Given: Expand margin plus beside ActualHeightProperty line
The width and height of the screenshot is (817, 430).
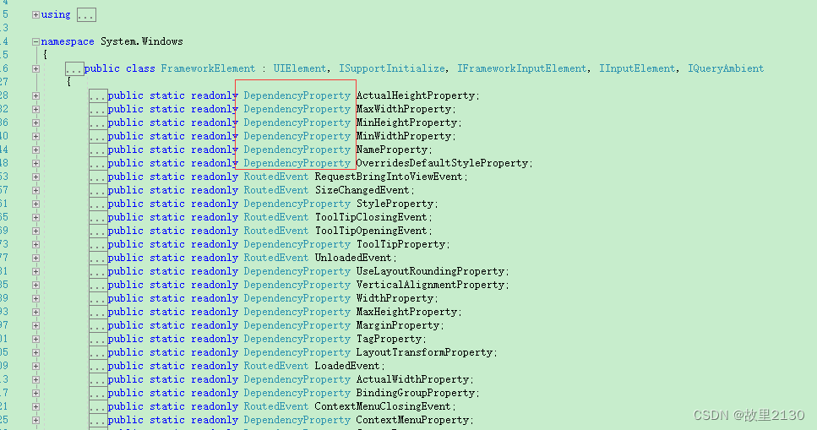Looking at the screenshot, I should (x=35, y=96).
